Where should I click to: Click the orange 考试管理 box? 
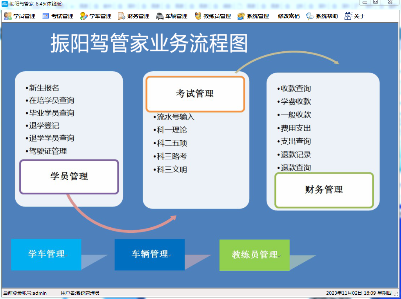(x=195, y=94)
